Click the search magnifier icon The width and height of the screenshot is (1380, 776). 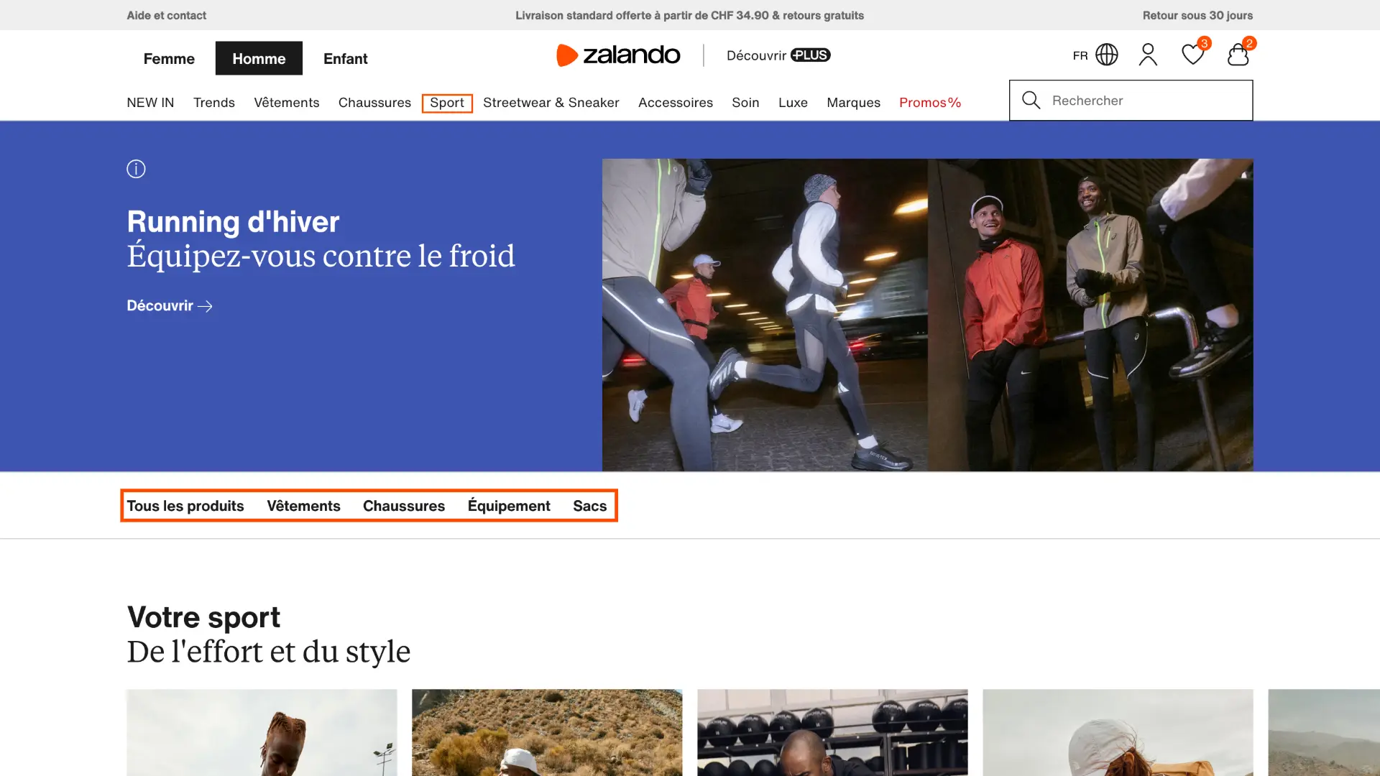[1031, 101]
